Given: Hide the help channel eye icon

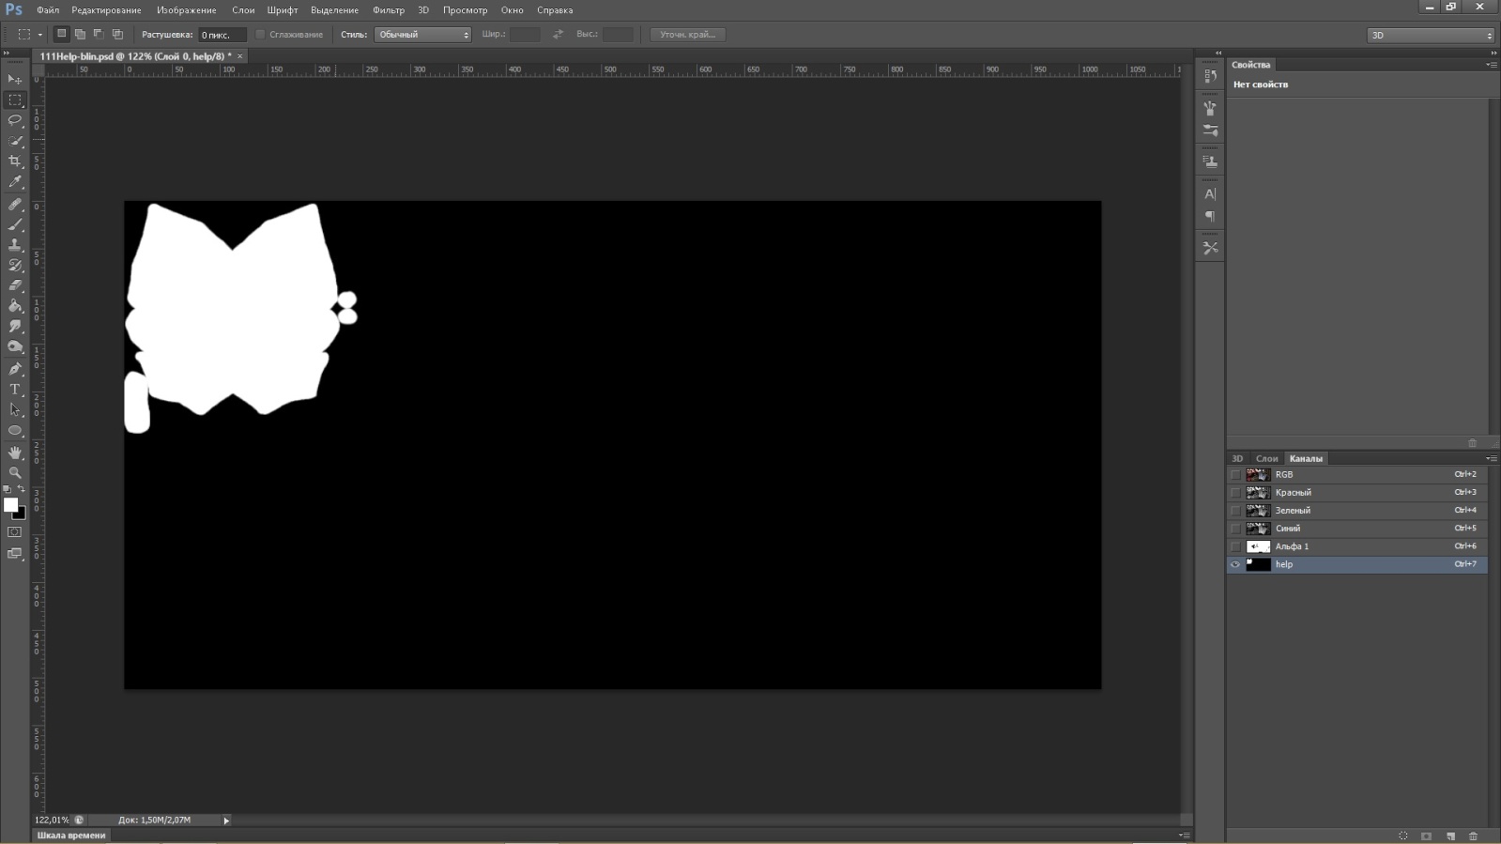Looking at the screenshot, I should click(1235, 564).
